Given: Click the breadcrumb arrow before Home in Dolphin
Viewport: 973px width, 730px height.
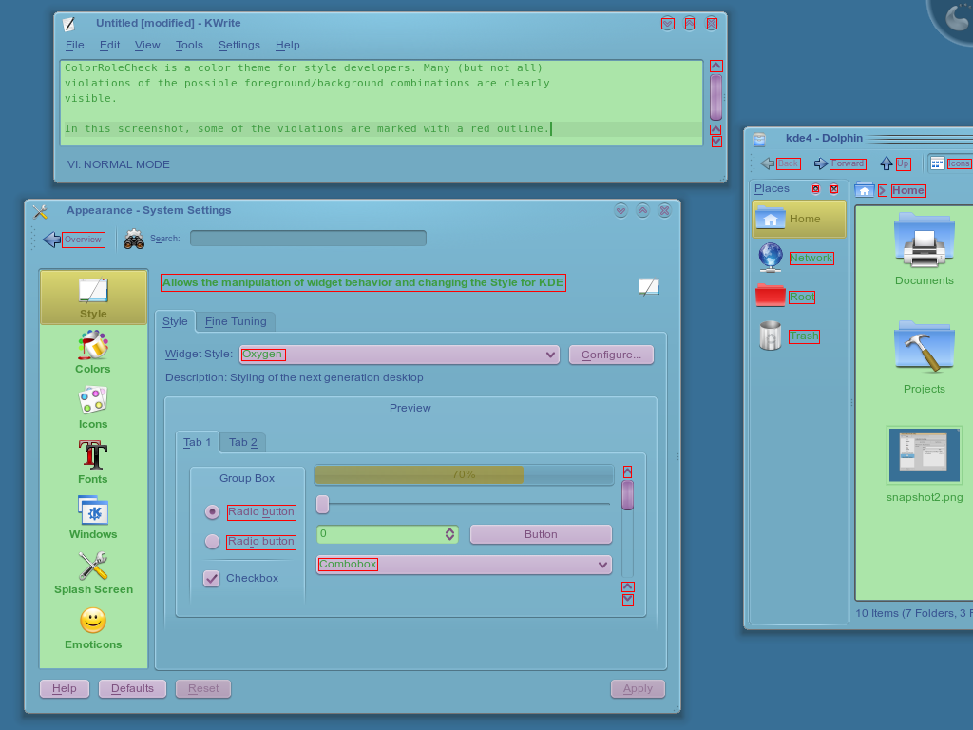Looking at the screenshot, I should [883, 190].
